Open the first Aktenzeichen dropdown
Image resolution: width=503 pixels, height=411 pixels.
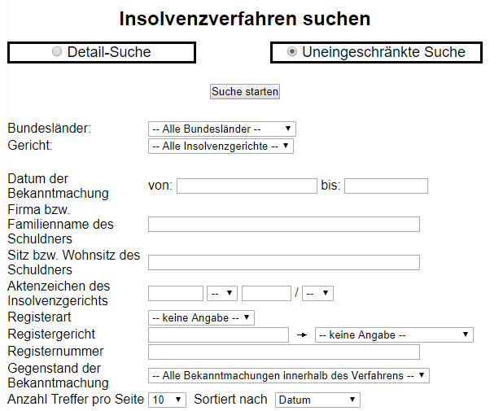coord(222,293)
